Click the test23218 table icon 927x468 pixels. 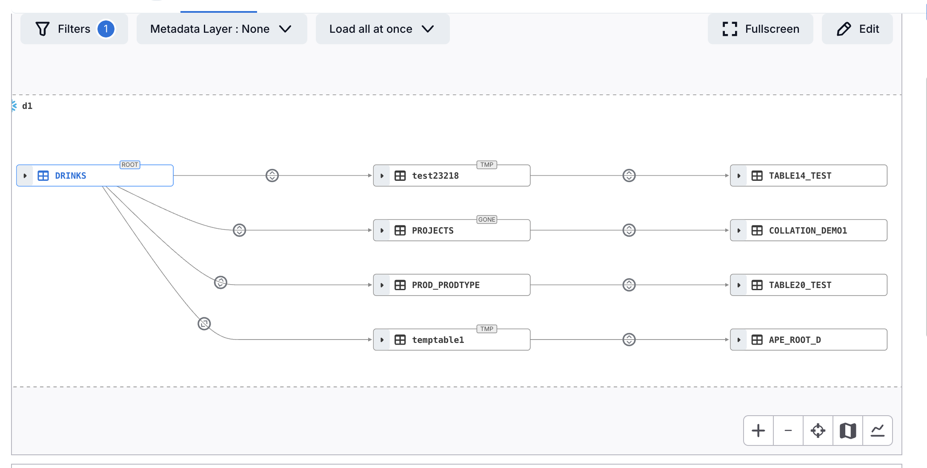point(400,176)
